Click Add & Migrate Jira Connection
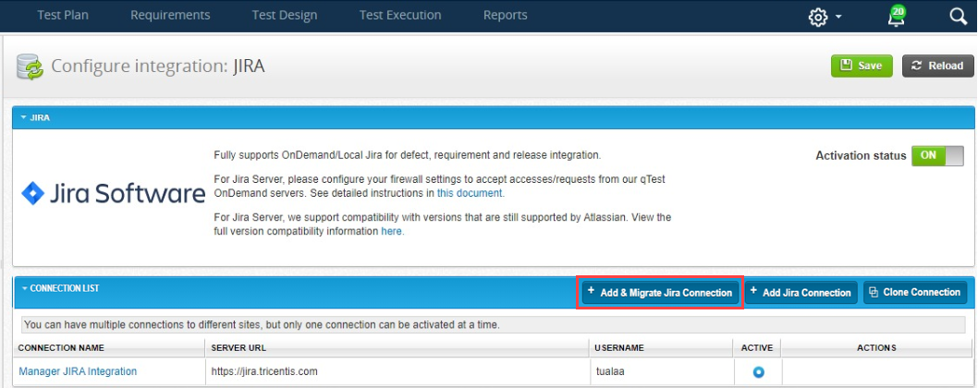This screenshot has height=388, width=978. pyautogui.click(x=660, y=293)
